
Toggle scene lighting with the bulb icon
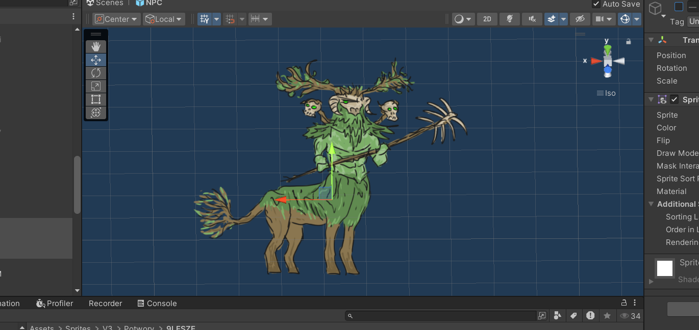click(x=509, y=19)
